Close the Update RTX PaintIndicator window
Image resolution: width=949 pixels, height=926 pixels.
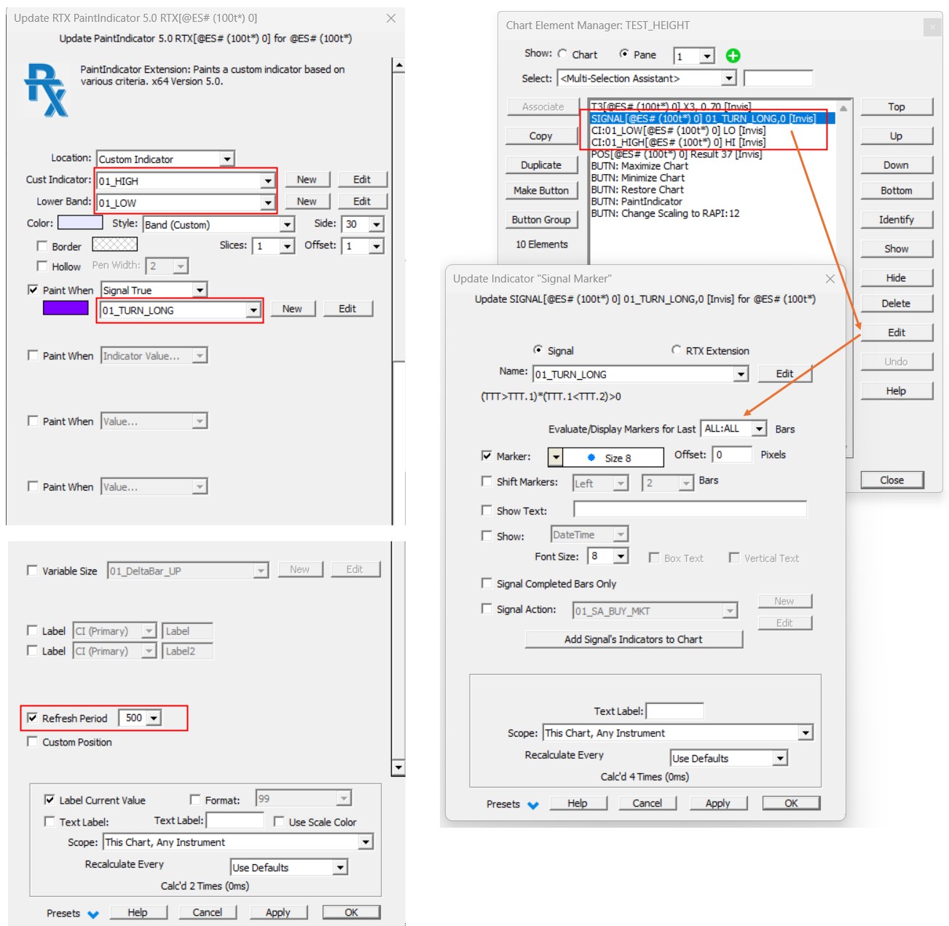(391, 18)
